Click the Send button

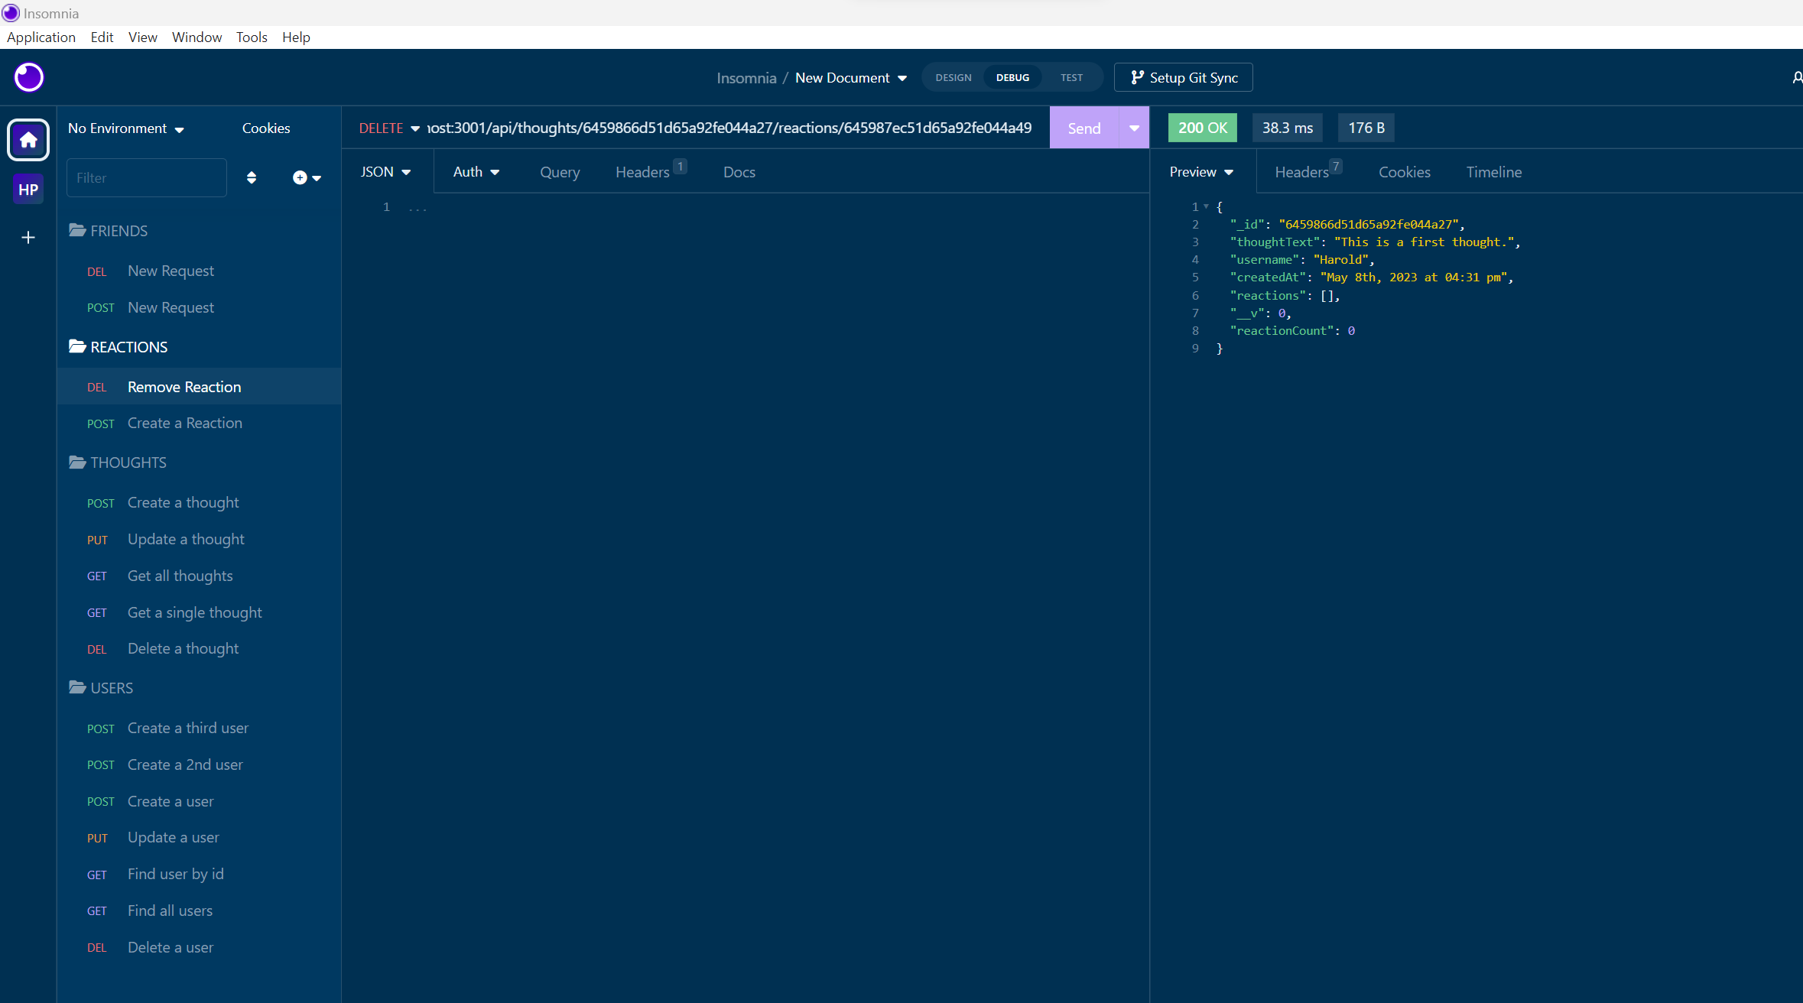pos(1083,128)
